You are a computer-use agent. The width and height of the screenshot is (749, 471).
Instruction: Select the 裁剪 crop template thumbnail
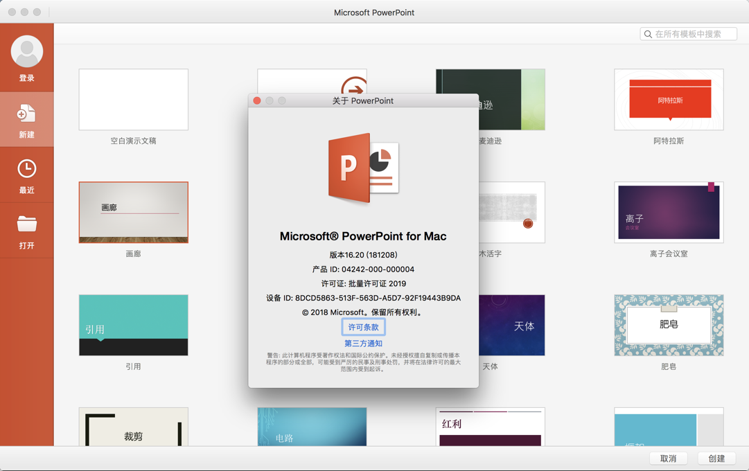134,427
